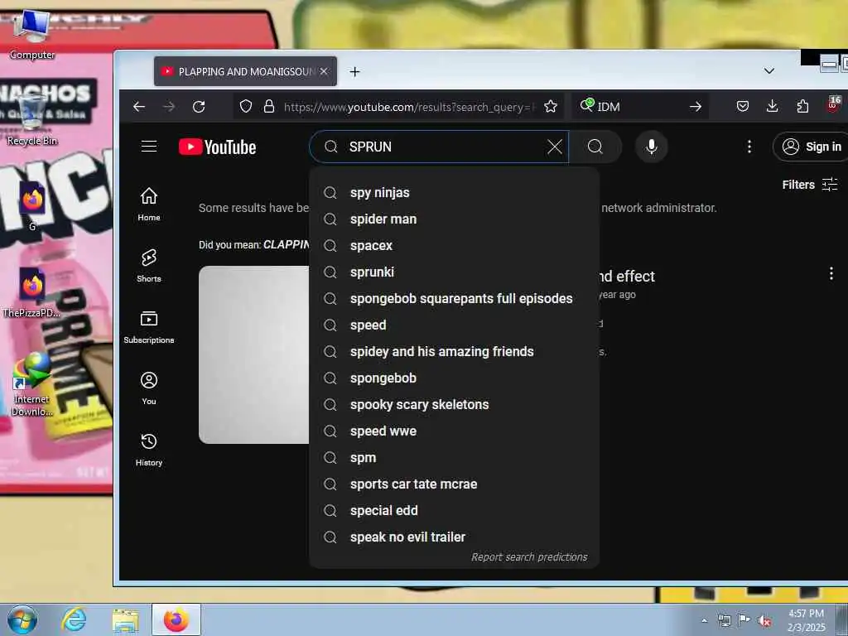Click the YouTube search input field
The image size is (848, 636).
coord(441,147)
